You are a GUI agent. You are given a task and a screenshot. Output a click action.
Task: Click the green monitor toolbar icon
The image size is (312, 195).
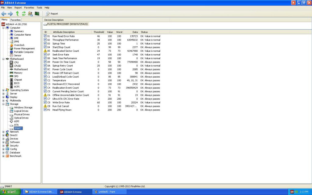37,13
